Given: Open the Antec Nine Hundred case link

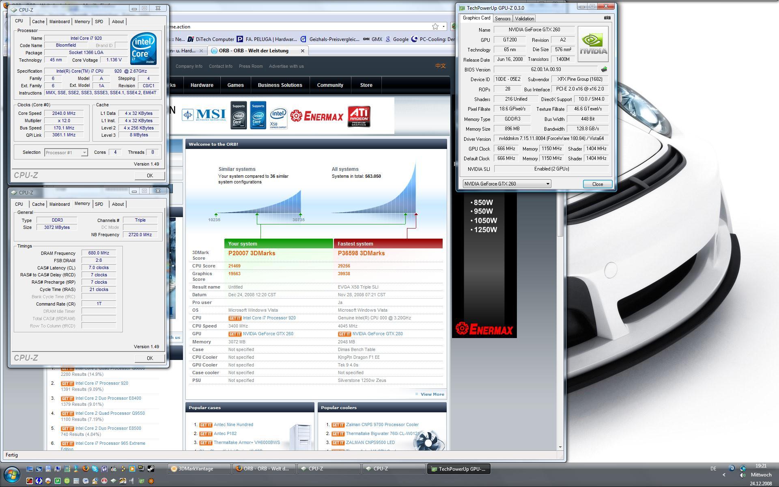Looking at the screenshot, I should [233, 425].
